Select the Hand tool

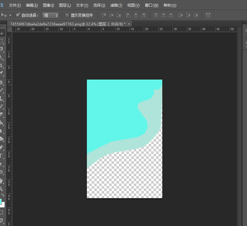click(x=2, y=181)
